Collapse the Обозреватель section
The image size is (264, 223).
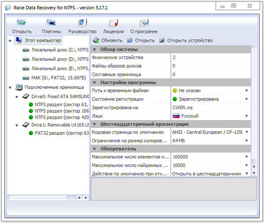click(x=94, y=149)
